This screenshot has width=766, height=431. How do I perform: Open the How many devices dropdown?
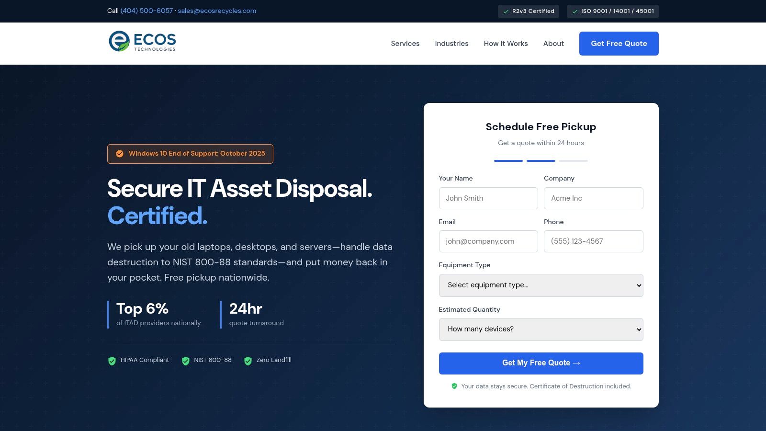(541, 329)
